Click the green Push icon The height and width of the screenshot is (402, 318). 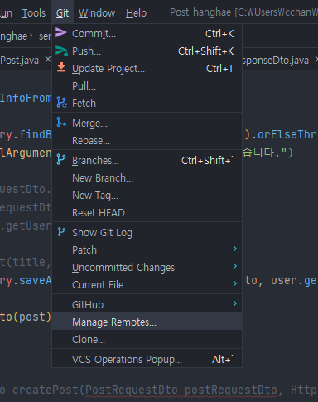click(x=61, y=51)
